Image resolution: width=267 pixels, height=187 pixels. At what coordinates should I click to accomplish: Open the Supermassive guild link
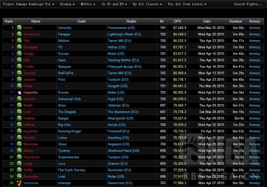point(68,157)
